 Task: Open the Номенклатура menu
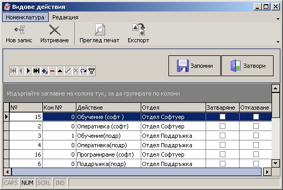25,17
